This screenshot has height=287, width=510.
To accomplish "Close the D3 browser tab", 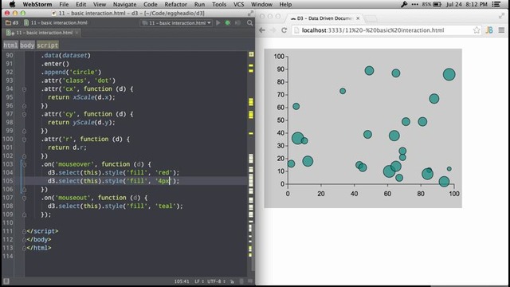I will pyautogui.click(x=358, y=18).
